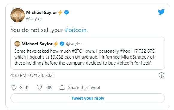This screenshot has width=174, height=110.
Task: Open the #bitcoin hashtag in main tweet
Action: coord(75,30)
